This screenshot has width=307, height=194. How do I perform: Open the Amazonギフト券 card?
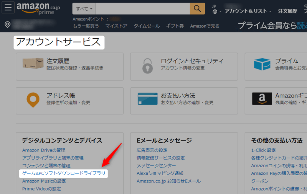pyautogui.click(x=276, y=101)
